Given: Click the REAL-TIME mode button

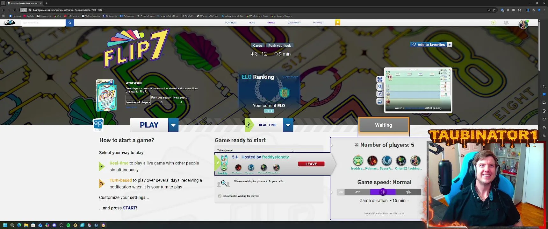Looking at the screenshot, I should tap(264, 125).
